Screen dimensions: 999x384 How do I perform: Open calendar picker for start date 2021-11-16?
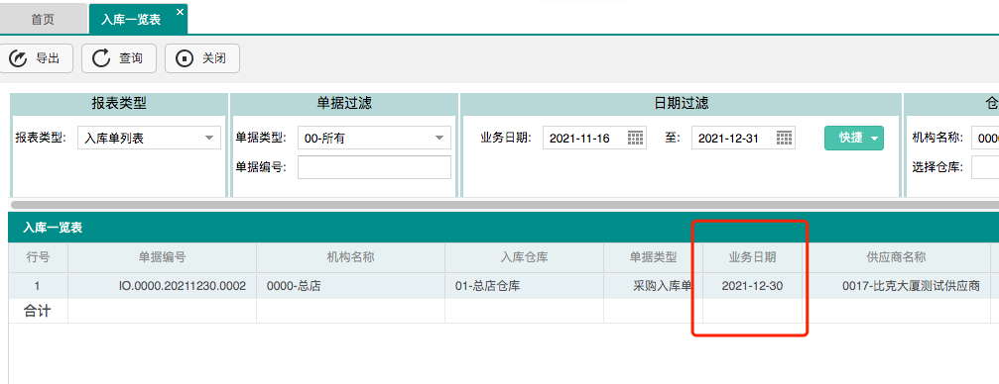(x=635, y=138)
